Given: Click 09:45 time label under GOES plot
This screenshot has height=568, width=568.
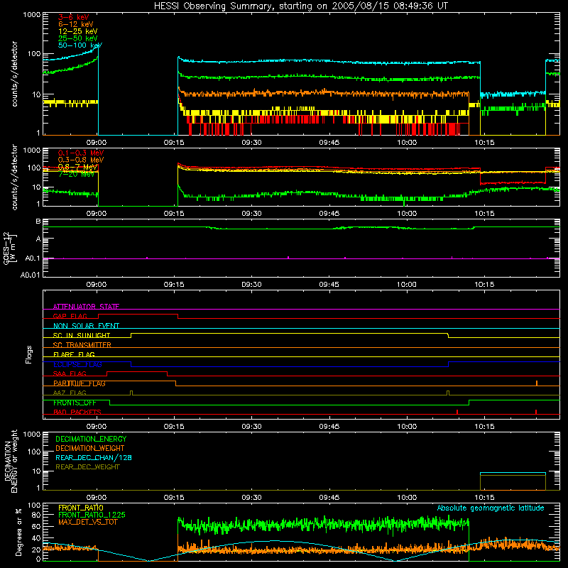Looking at the screenshot, I should click(329, 285).
